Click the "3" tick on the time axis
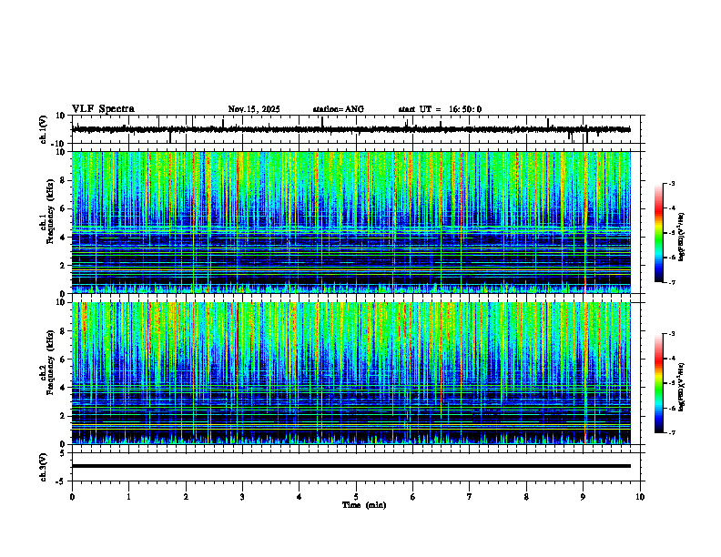This screenshot has width=721, height=557. [x=242, y=497]
